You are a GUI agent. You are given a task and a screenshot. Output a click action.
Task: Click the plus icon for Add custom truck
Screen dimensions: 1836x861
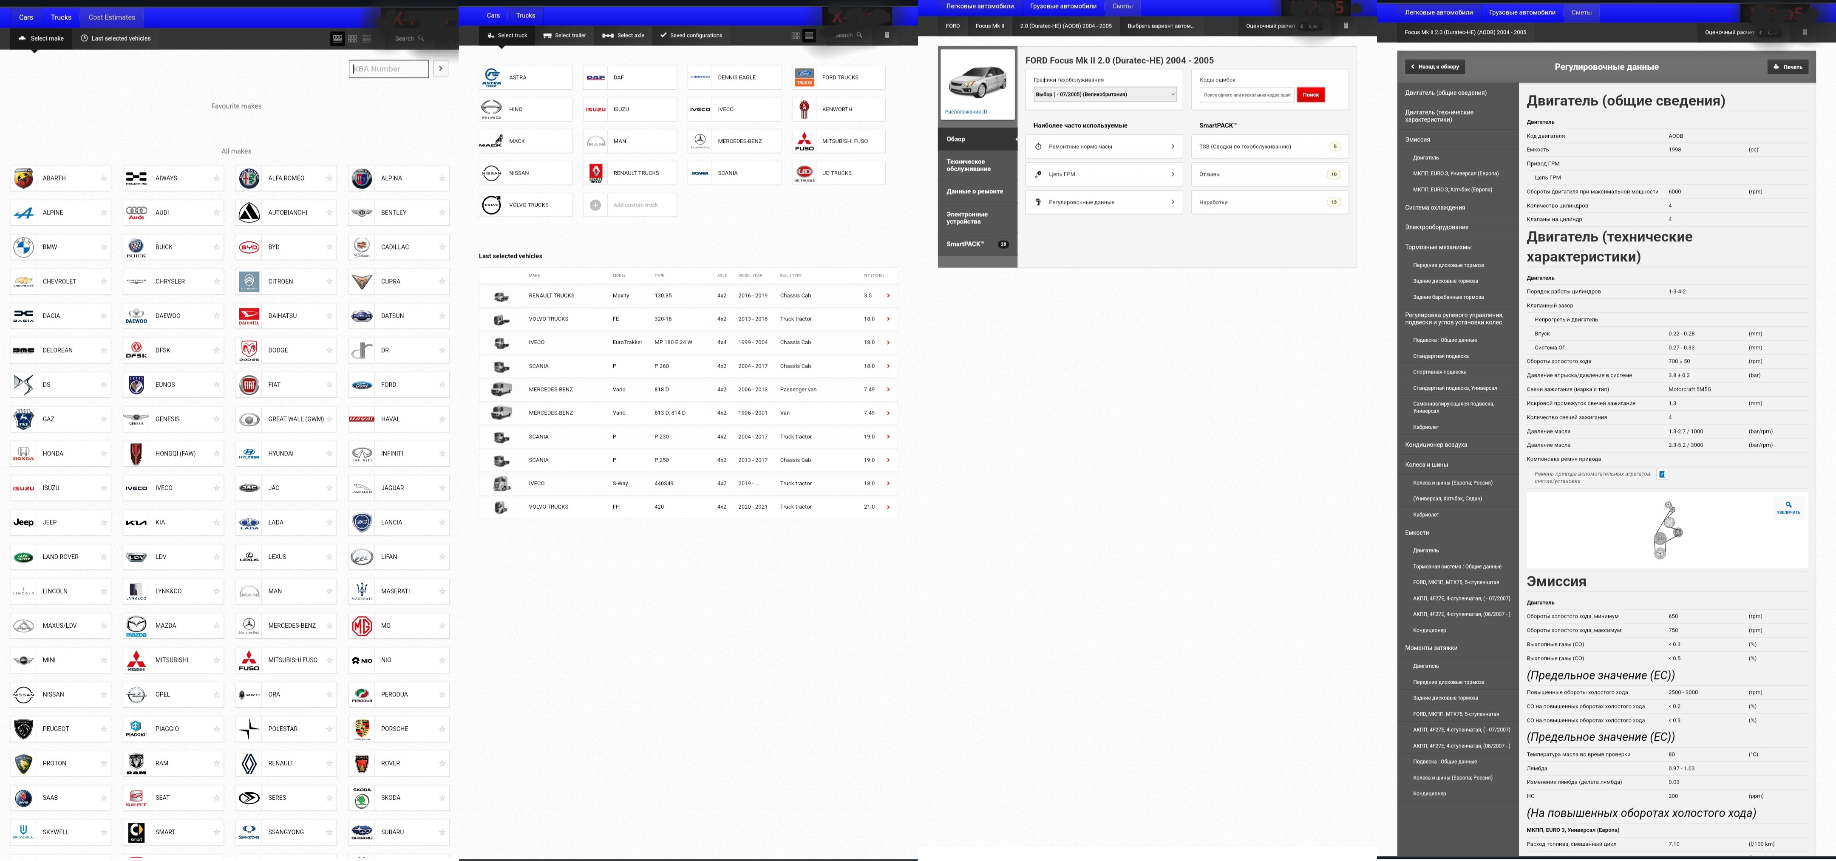coord(595,205)
